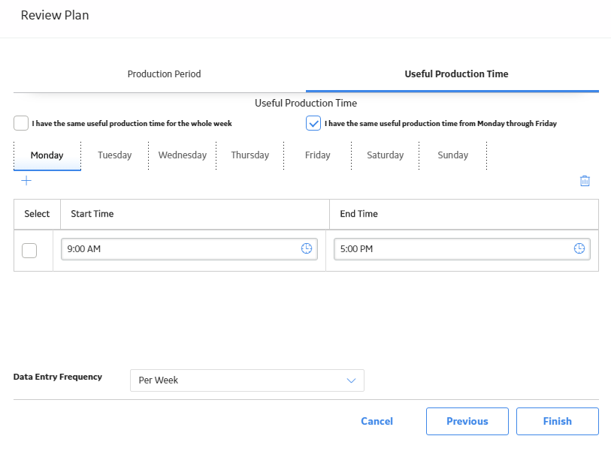Open the Data Entry Frequency dropdown
The width and height of the screenshot is (611, 454).
tap(247, 380)
